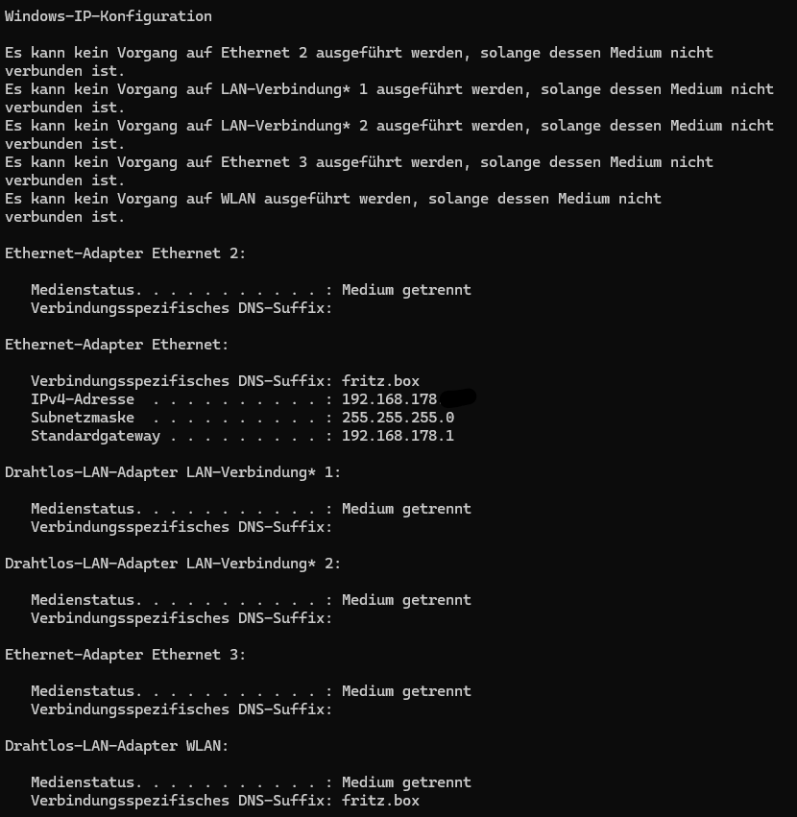Click the Standardgateway label
The height and width of the screenshot is (817, 797).
95,436
